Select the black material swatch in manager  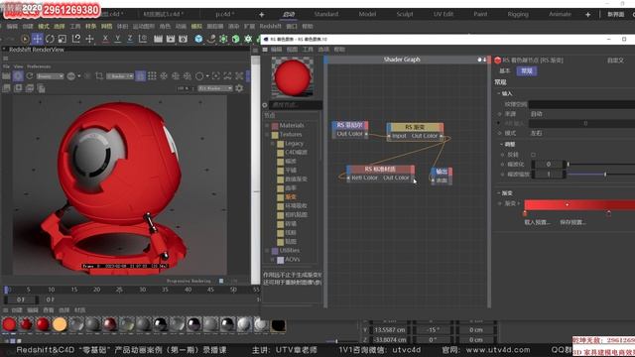(x=278, y=325)
